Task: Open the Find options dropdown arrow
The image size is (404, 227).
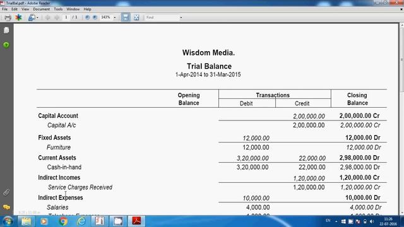Action: [x=181, y=18]
